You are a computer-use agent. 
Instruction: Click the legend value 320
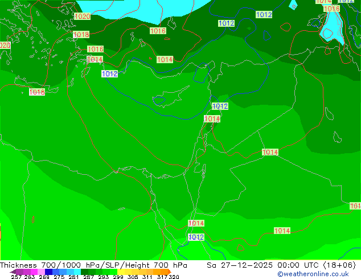tap(174, 277)
